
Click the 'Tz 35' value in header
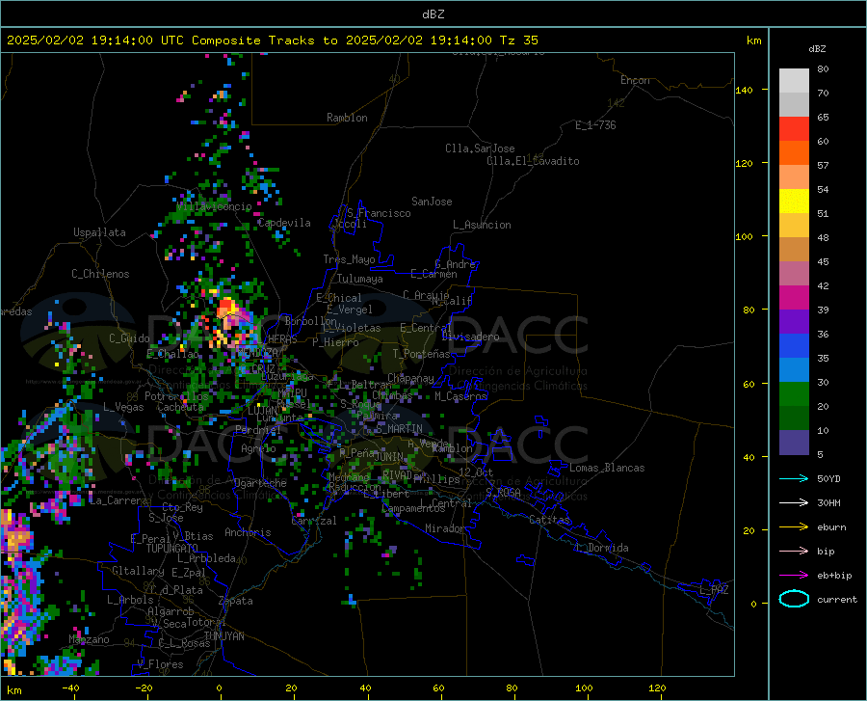518,40
